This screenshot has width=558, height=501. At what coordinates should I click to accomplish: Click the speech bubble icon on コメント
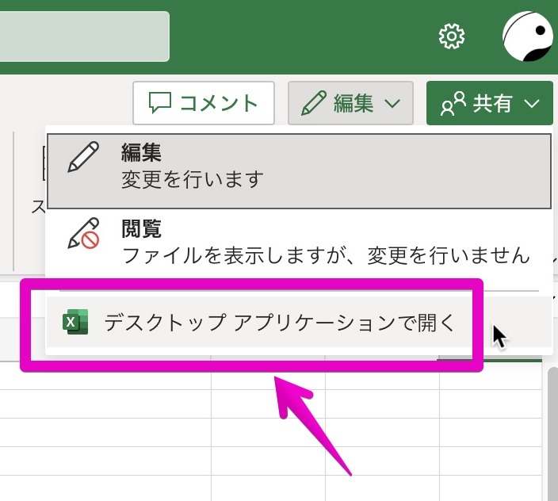[161, 103]
